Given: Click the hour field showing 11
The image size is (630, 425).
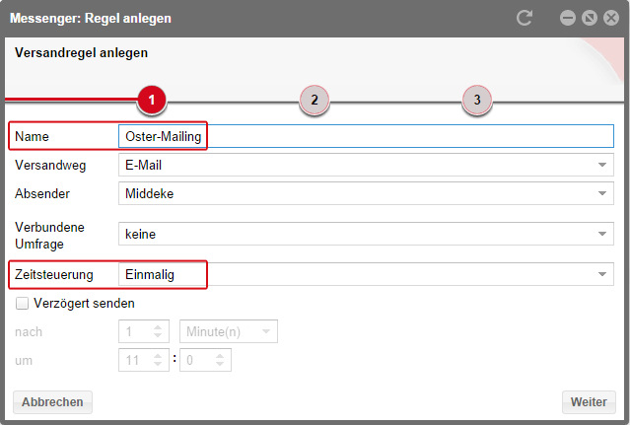Looking at the screenshot, I should [135, 360].
